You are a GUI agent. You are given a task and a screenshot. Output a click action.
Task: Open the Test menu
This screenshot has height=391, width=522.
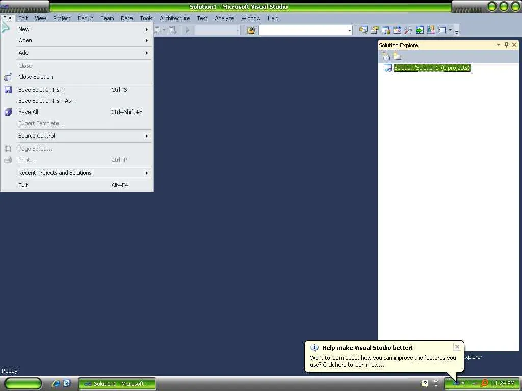pyautogui.click(x=202, y=18)
